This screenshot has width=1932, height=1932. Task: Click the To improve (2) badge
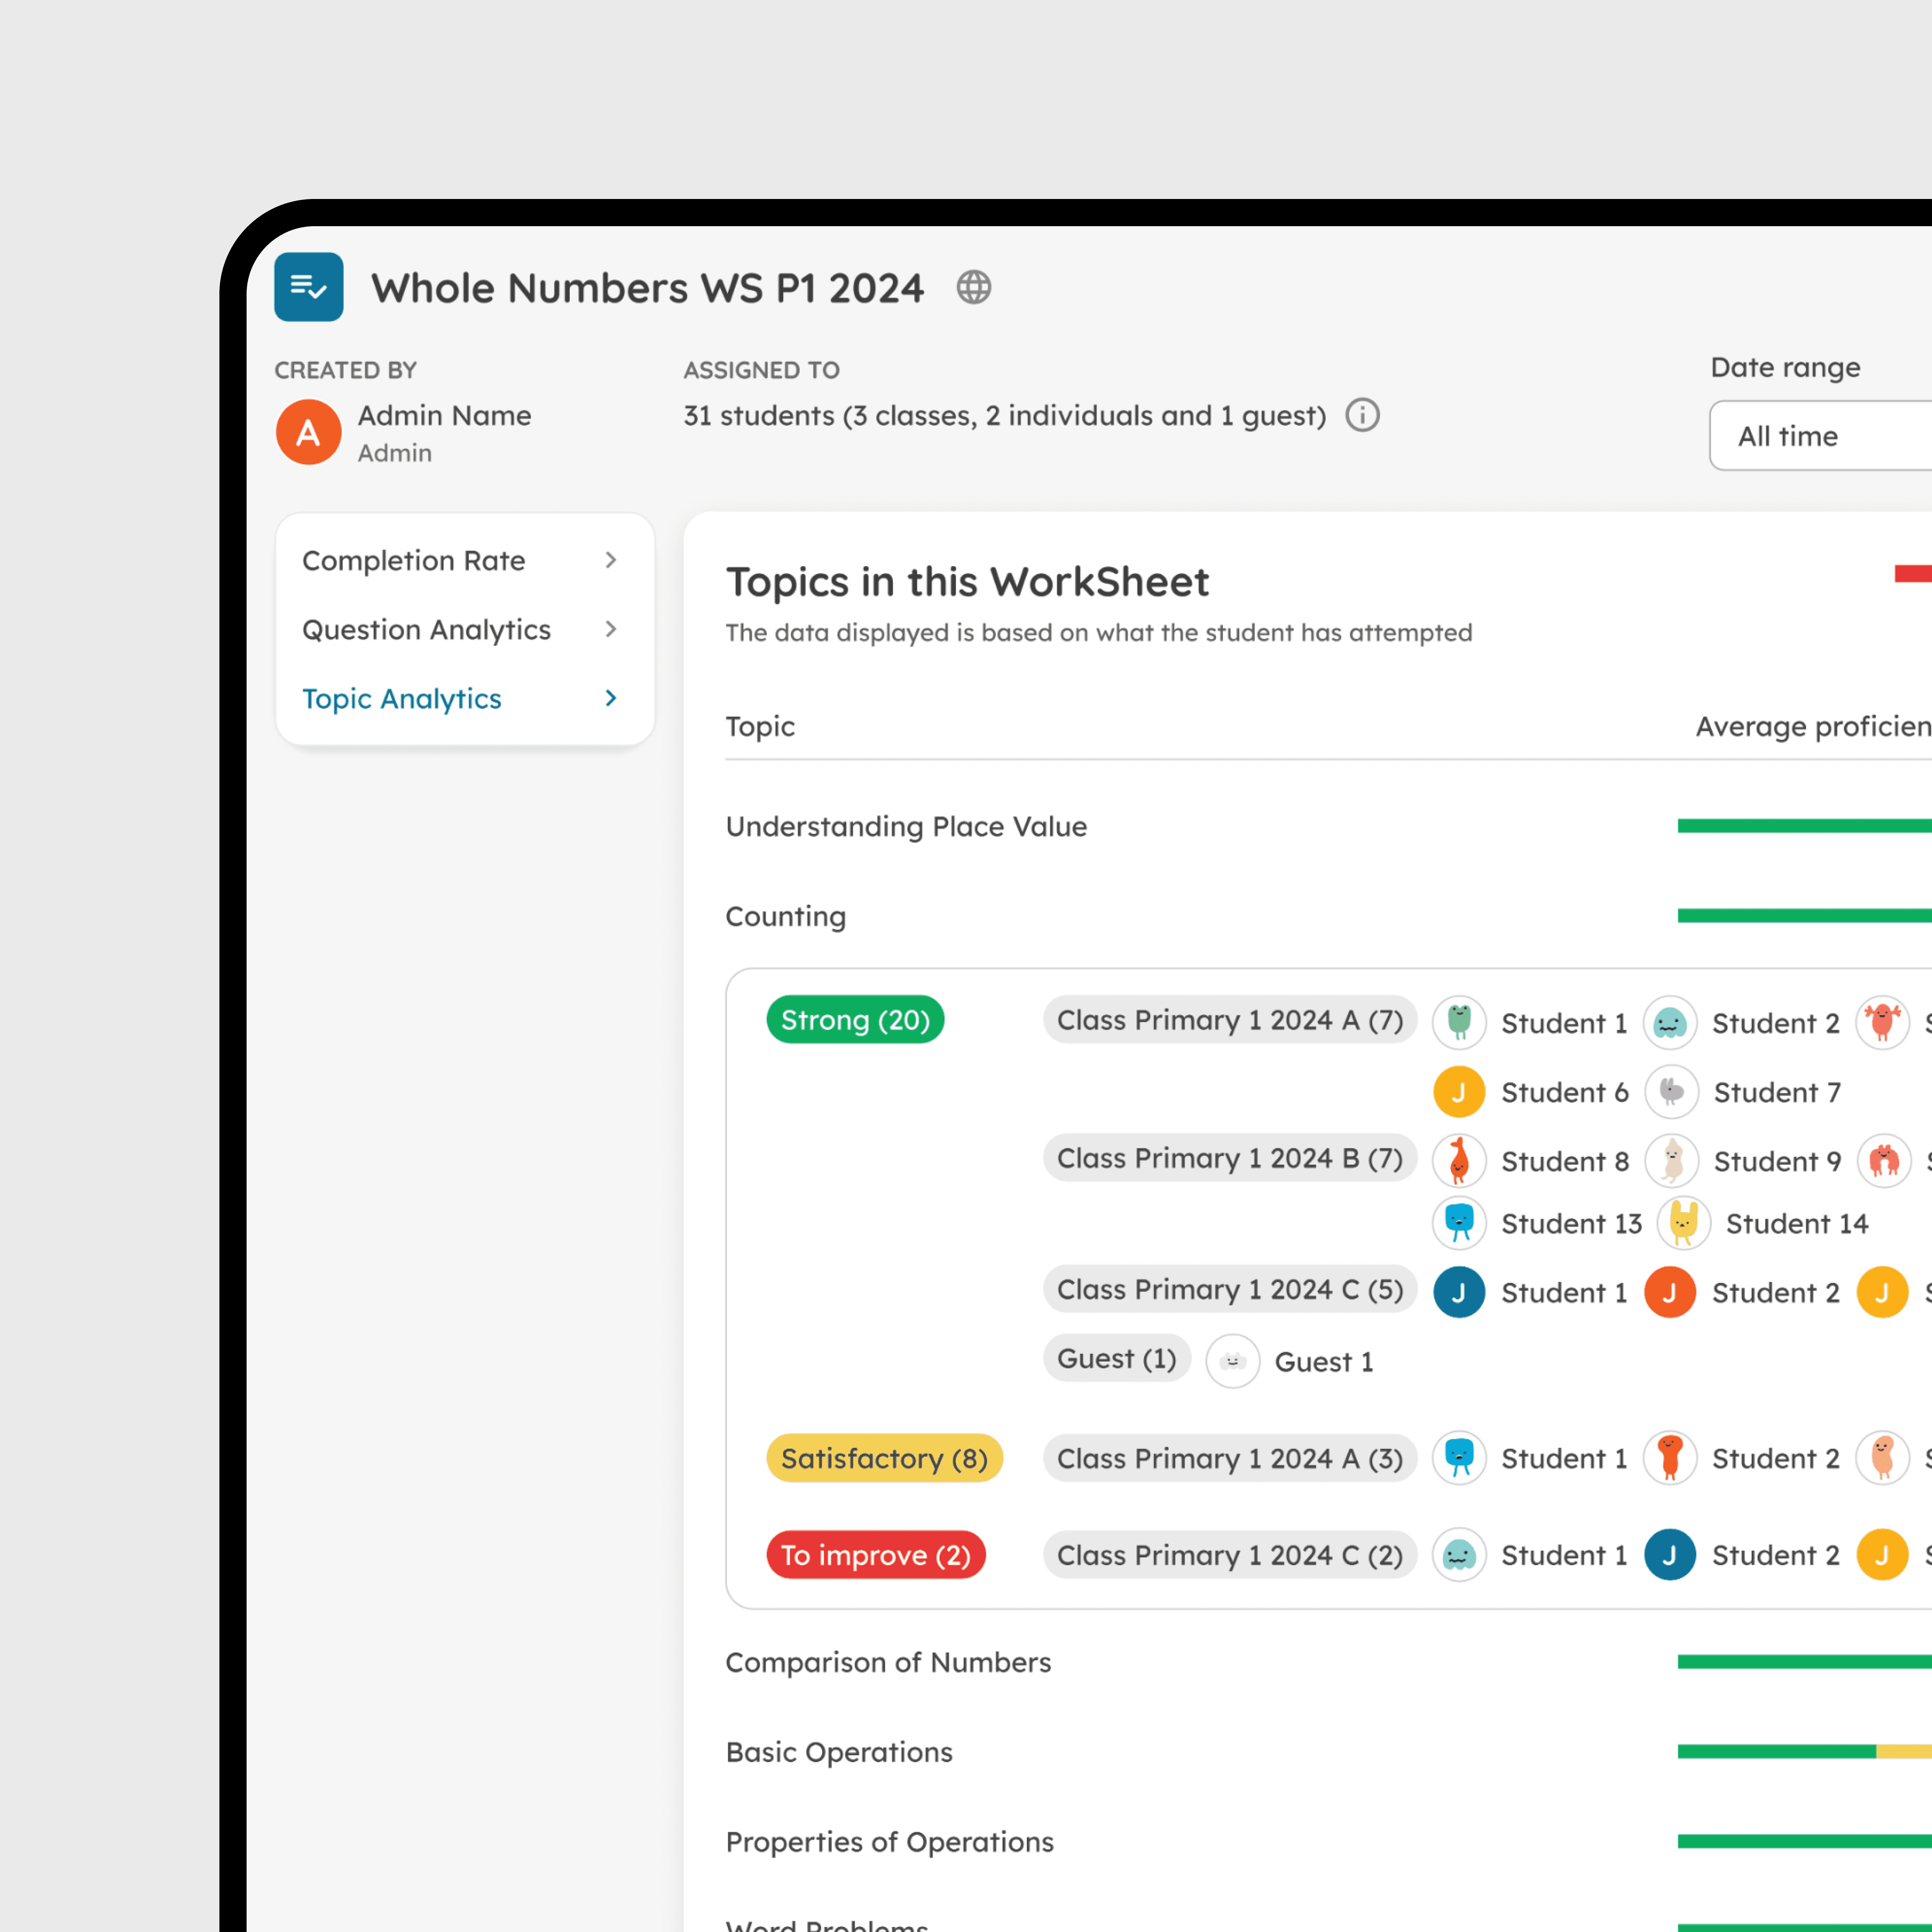(x=875, y=1555)
